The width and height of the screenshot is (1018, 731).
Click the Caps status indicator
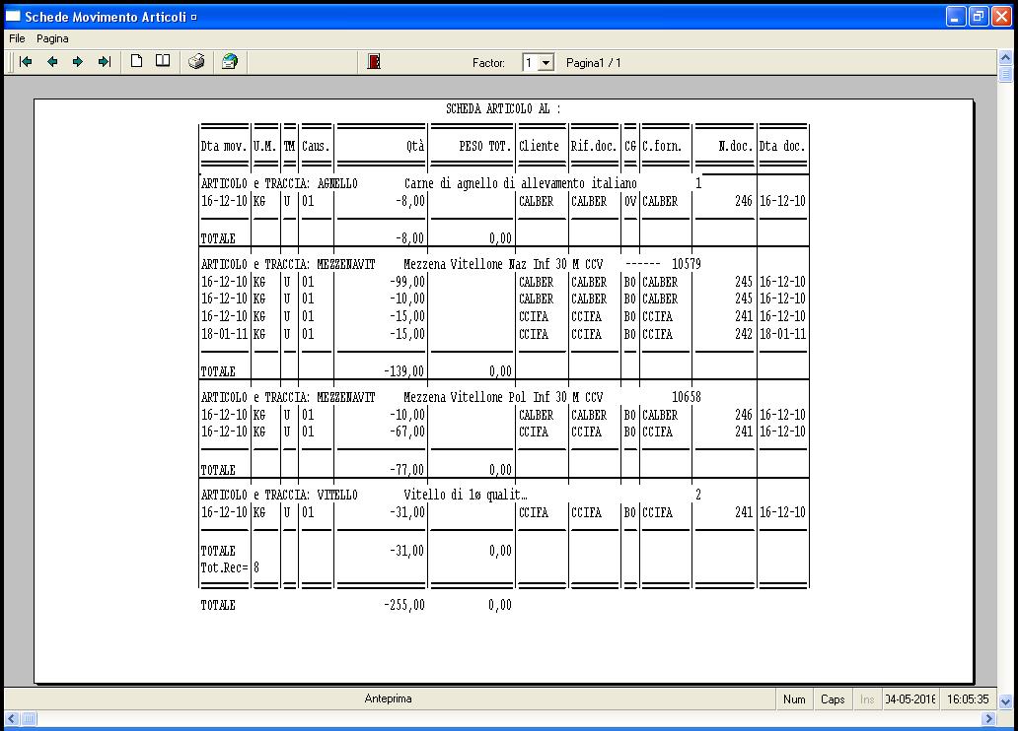coord(833,699)
